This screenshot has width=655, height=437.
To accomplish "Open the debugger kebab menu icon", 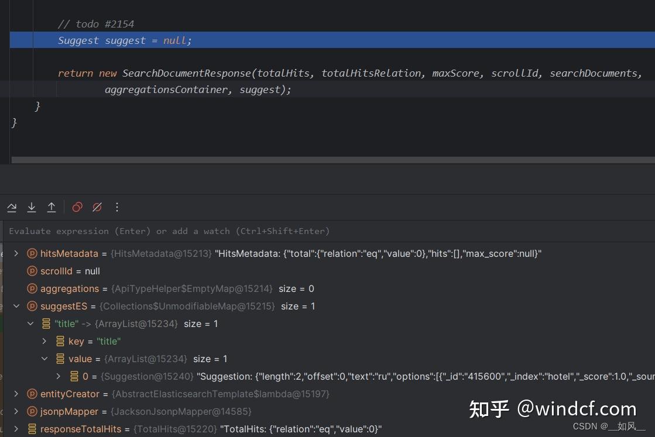I will pyautogui.click(x=116, y=207).
